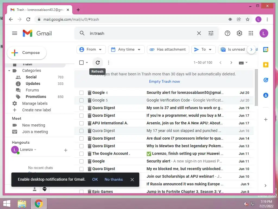
Task: Open the Gmail main menu hamburger icon
Action: (x=15, y=33)
